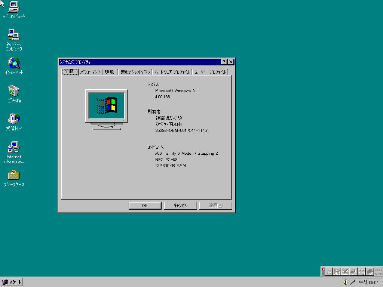Click the システムのプロパティ title bar
The height and width of the screenshot is (287, 383).
(147, 62)
